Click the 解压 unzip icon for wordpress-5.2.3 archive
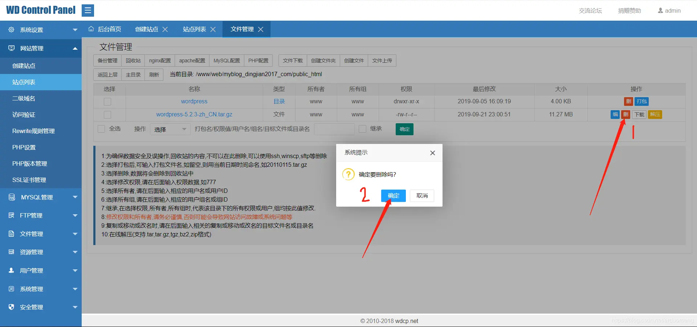This screenshot has height=327, width=697. [x=655, y=115]
